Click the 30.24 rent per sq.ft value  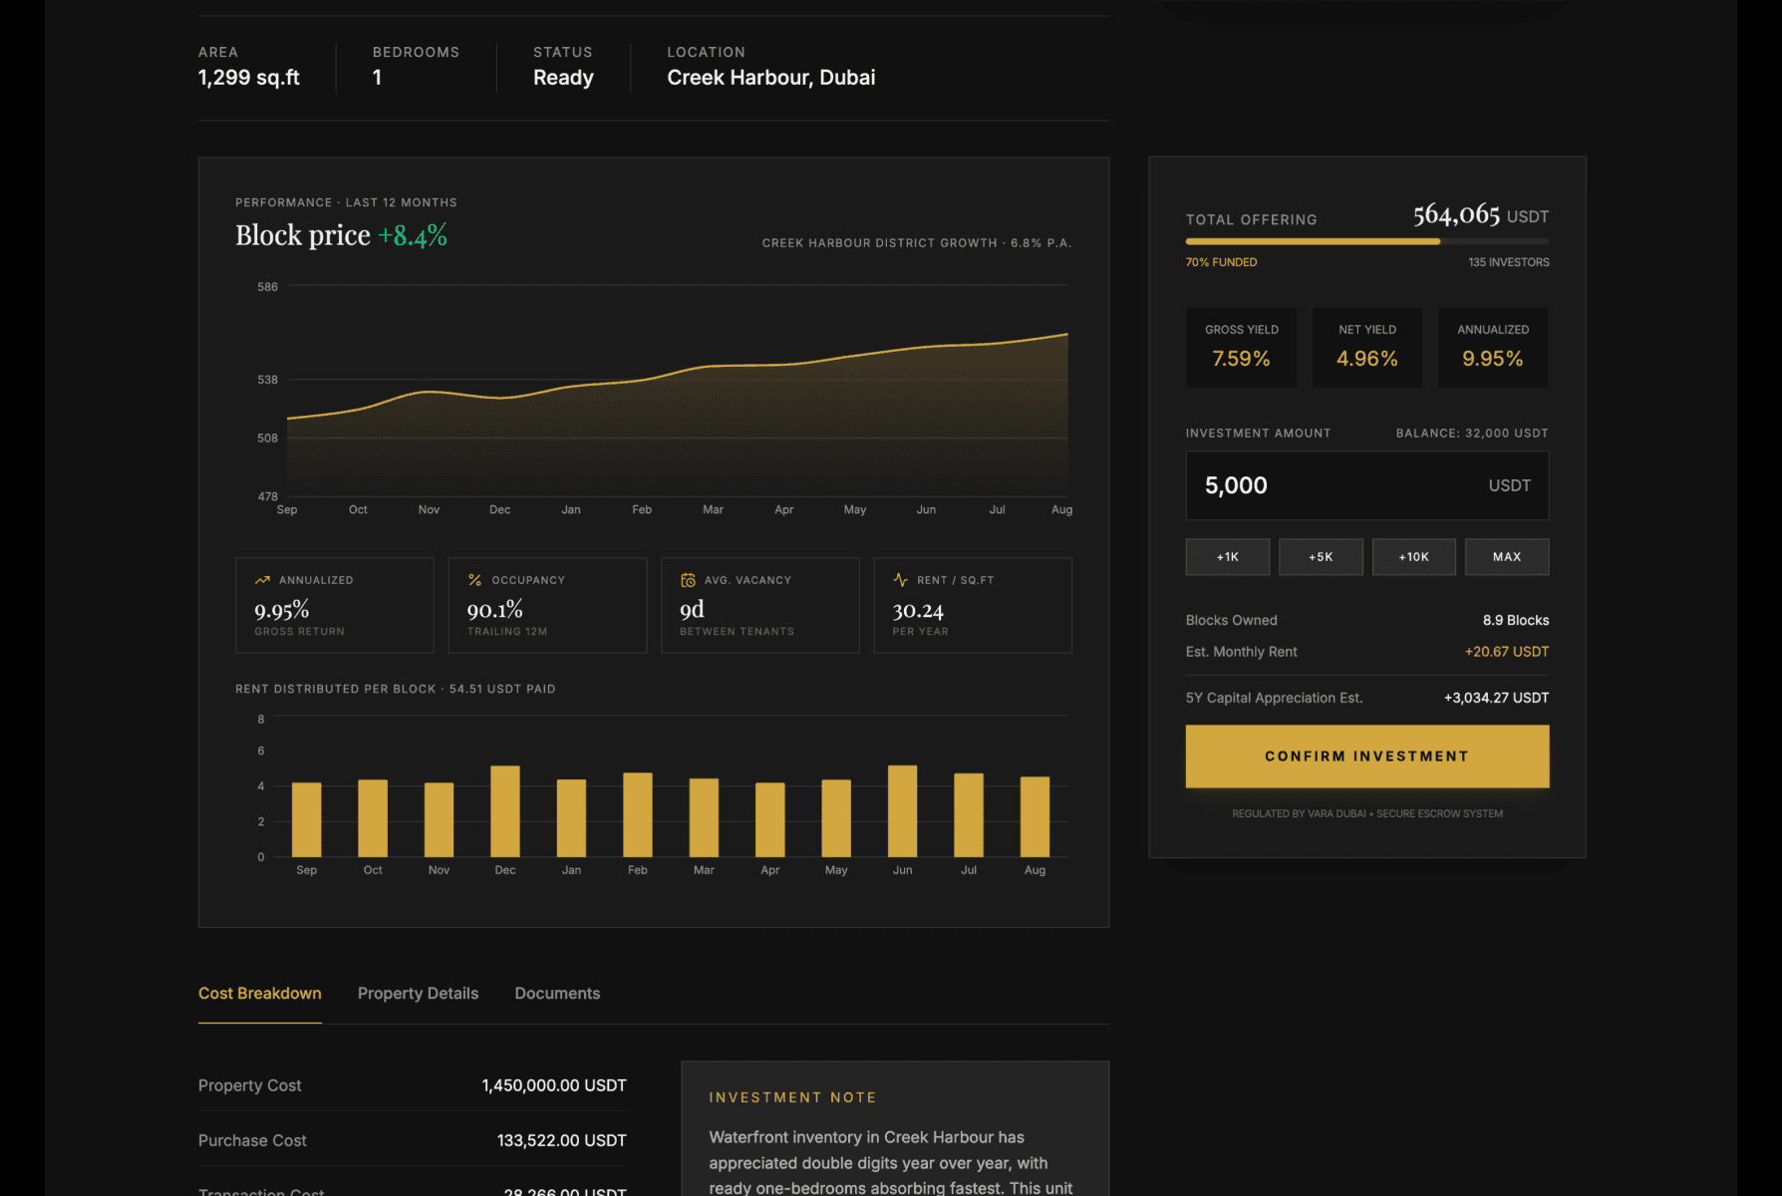click(918, 610)
